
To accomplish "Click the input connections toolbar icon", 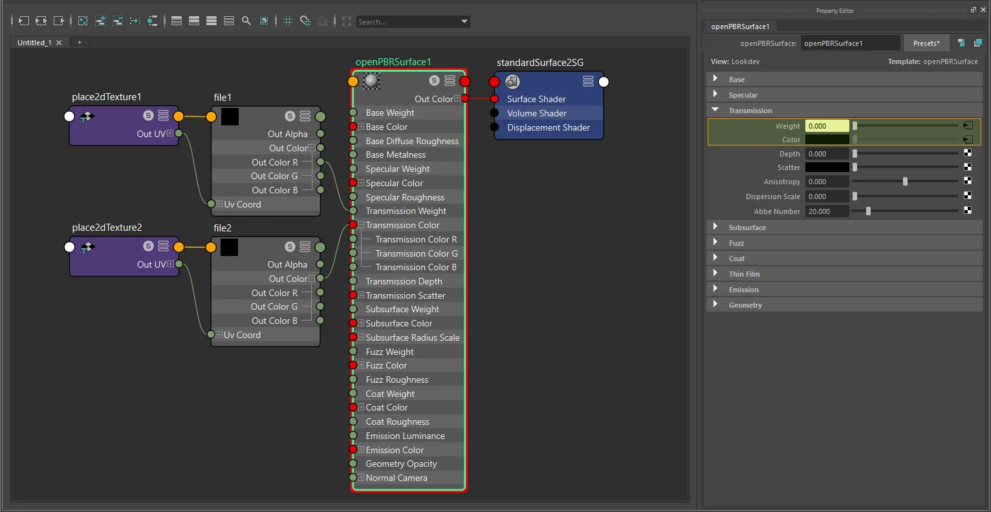I will [x=23, y=21].
